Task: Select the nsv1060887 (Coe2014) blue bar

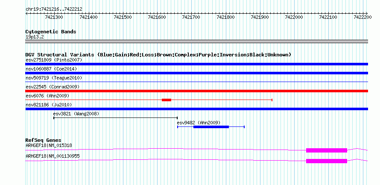Action: pyautogui.click(x=196, y=73)
